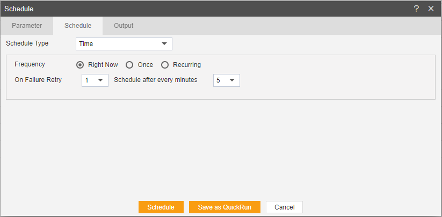Viewport: 442px width, 217px height.
Task: Close the Schedule dialog with the X icon
Action: [x=431, y=9]
